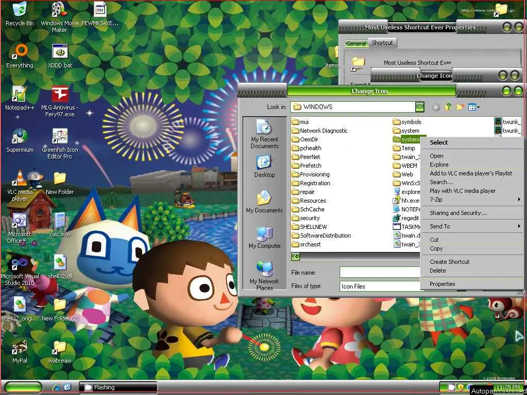Open My Computer in places bar

click(265, 237)
